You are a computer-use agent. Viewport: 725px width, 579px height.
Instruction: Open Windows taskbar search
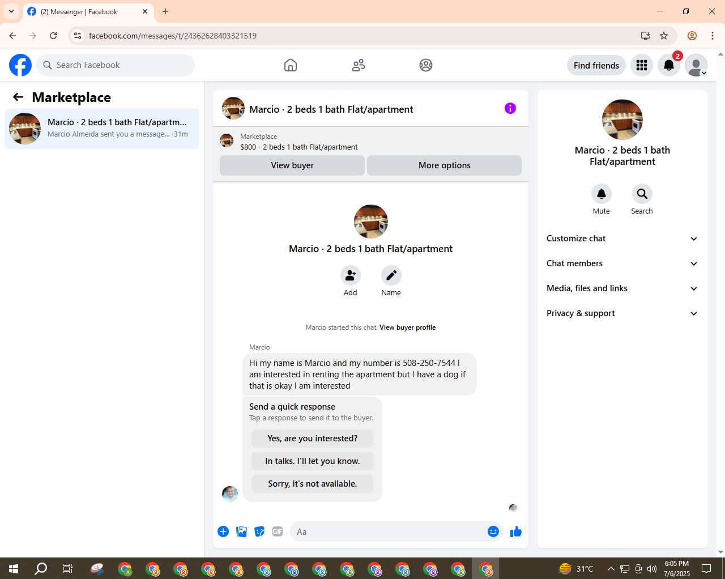coord(41,568)
